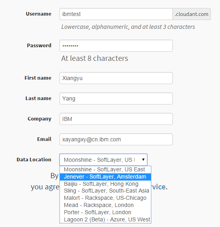This screenshot has width=220, height=227.
Task: Focus the Last name field
Action: [x=116, y=98]
